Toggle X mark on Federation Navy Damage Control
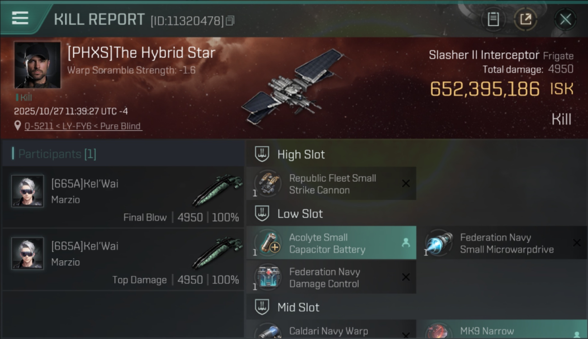 pos(406,277)
